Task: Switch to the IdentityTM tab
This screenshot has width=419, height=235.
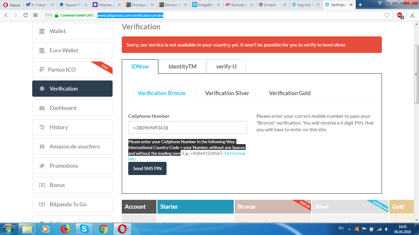Action: tap(182, 66)
